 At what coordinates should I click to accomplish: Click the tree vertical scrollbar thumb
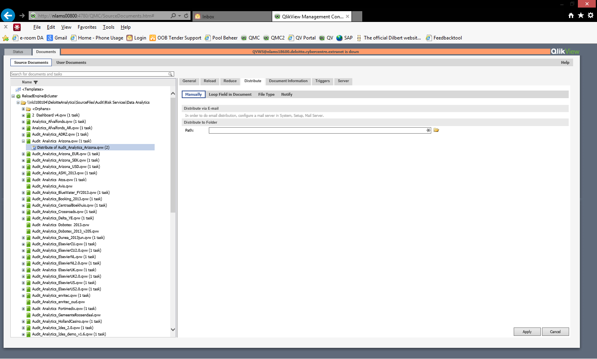point(173,155)
